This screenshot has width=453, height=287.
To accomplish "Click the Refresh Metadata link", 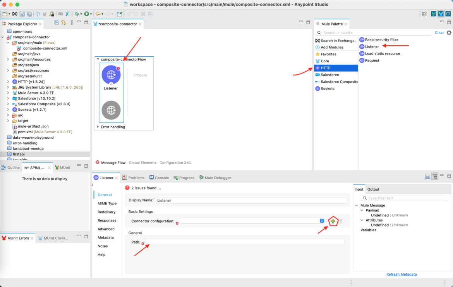I will click(402, 274).
